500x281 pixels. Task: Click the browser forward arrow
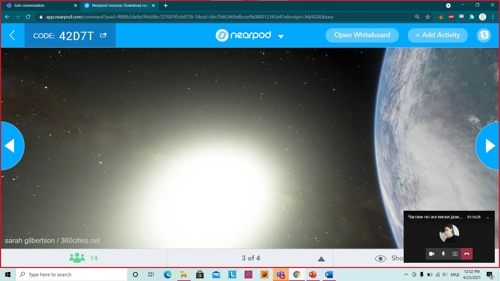18,17
